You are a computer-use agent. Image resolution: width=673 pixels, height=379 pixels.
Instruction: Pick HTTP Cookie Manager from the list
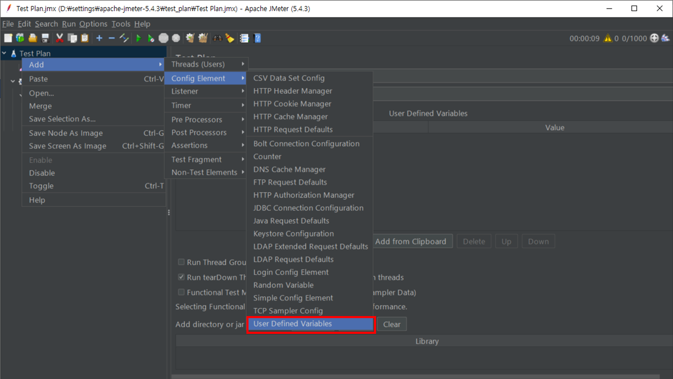pyautogui.click(x=310, y=104)
